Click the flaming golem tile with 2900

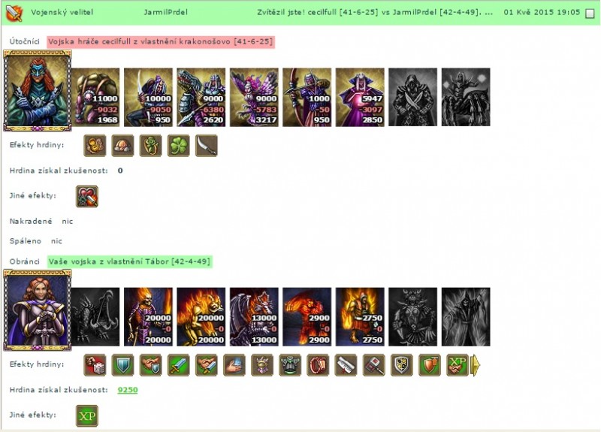pyautogui.click(x=307, y=316)
